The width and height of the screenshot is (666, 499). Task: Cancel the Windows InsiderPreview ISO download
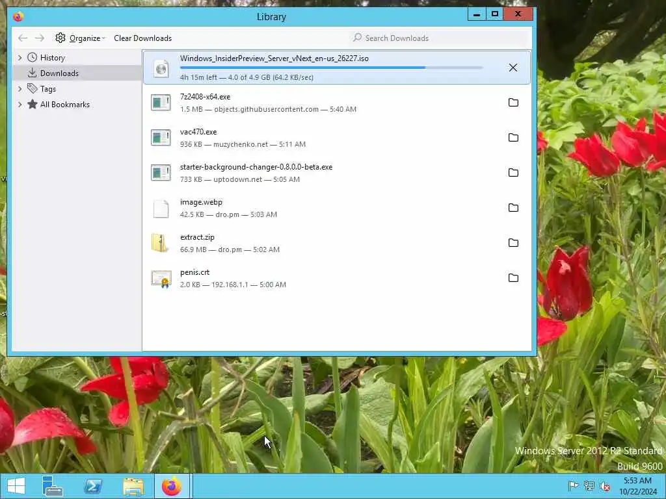[x=513, y=68]
